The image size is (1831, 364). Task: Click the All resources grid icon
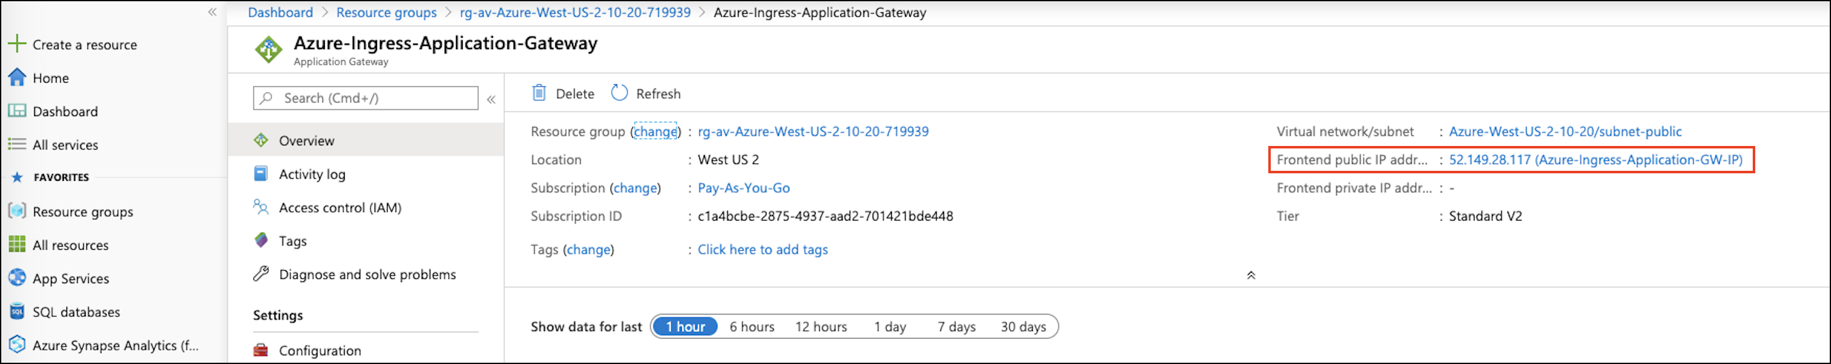coord(16,245)
